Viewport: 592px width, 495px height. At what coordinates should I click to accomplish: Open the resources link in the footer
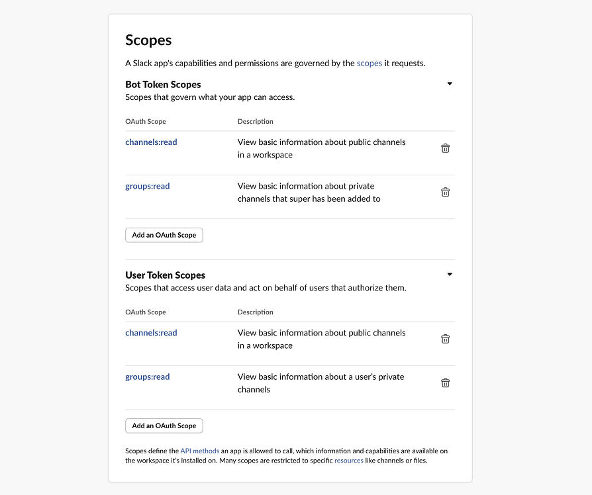coord(349,461)
